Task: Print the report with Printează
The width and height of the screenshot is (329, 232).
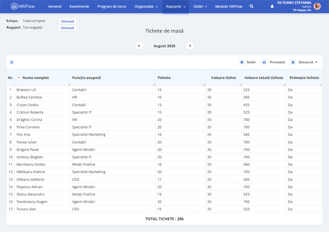Action: click(x=274, y=62)
